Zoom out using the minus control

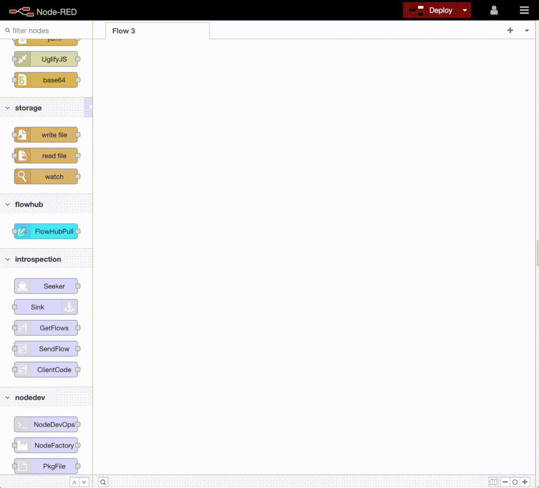tap(505, 482)
